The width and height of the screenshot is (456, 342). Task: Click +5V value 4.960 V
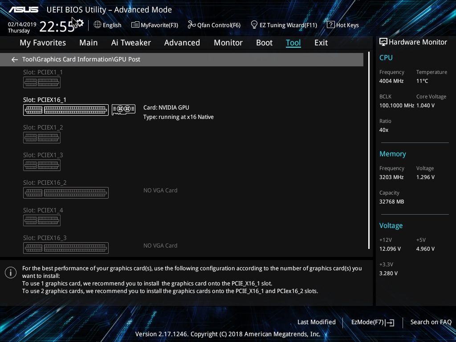point(425,249)
